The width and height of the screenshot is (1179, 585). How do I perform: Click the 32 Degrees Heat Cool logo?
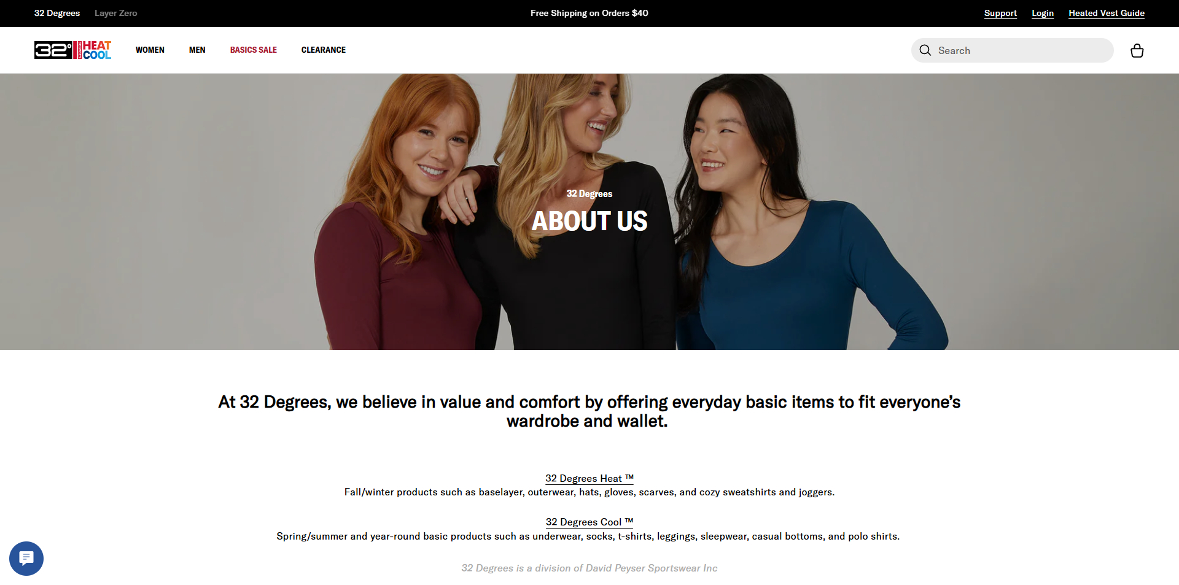click(73, 50)
